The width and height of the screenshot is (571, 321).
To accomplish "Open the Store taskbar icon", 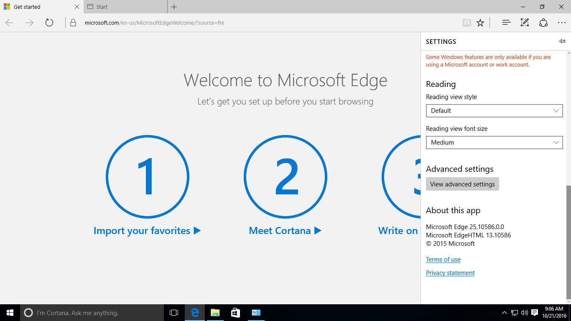I will click(x=236, y=313).
